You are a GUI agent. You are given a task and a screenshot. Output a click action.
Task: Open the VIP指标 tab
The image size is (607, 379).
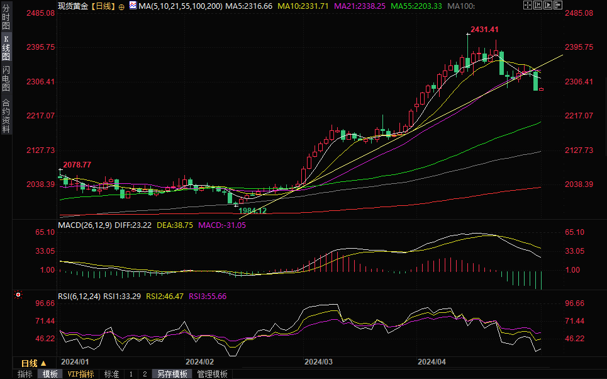pos(81,374)
